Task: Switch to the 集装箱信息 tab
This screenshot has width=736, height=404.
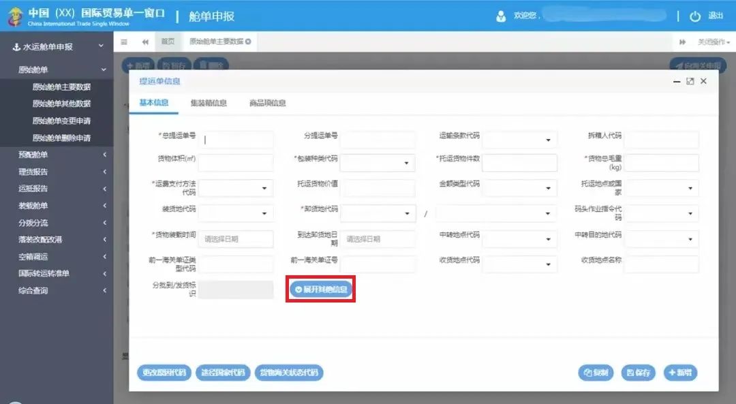Action: point(209,103)
